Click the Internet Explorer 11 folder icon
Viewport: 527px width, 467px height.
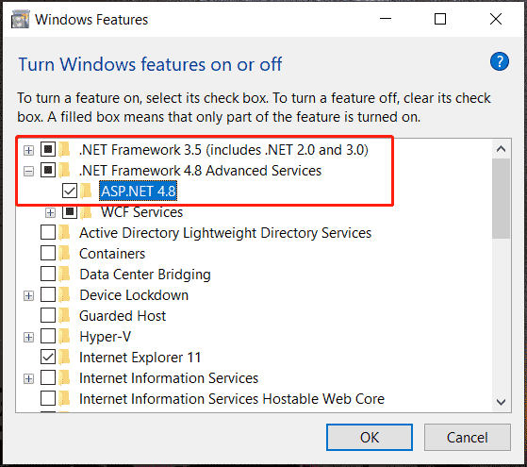point(64,358)
